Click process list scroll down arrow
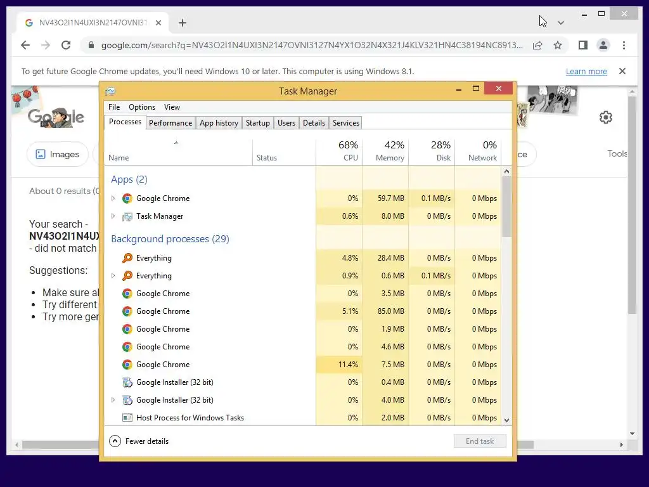The height and width of the screenshot is (487, 649). coord(506,420)
